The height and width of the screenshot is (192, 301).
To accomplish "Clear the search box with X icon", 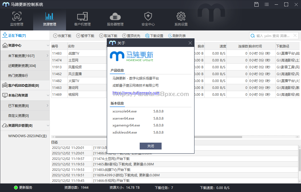I will [x=295, y=36].
